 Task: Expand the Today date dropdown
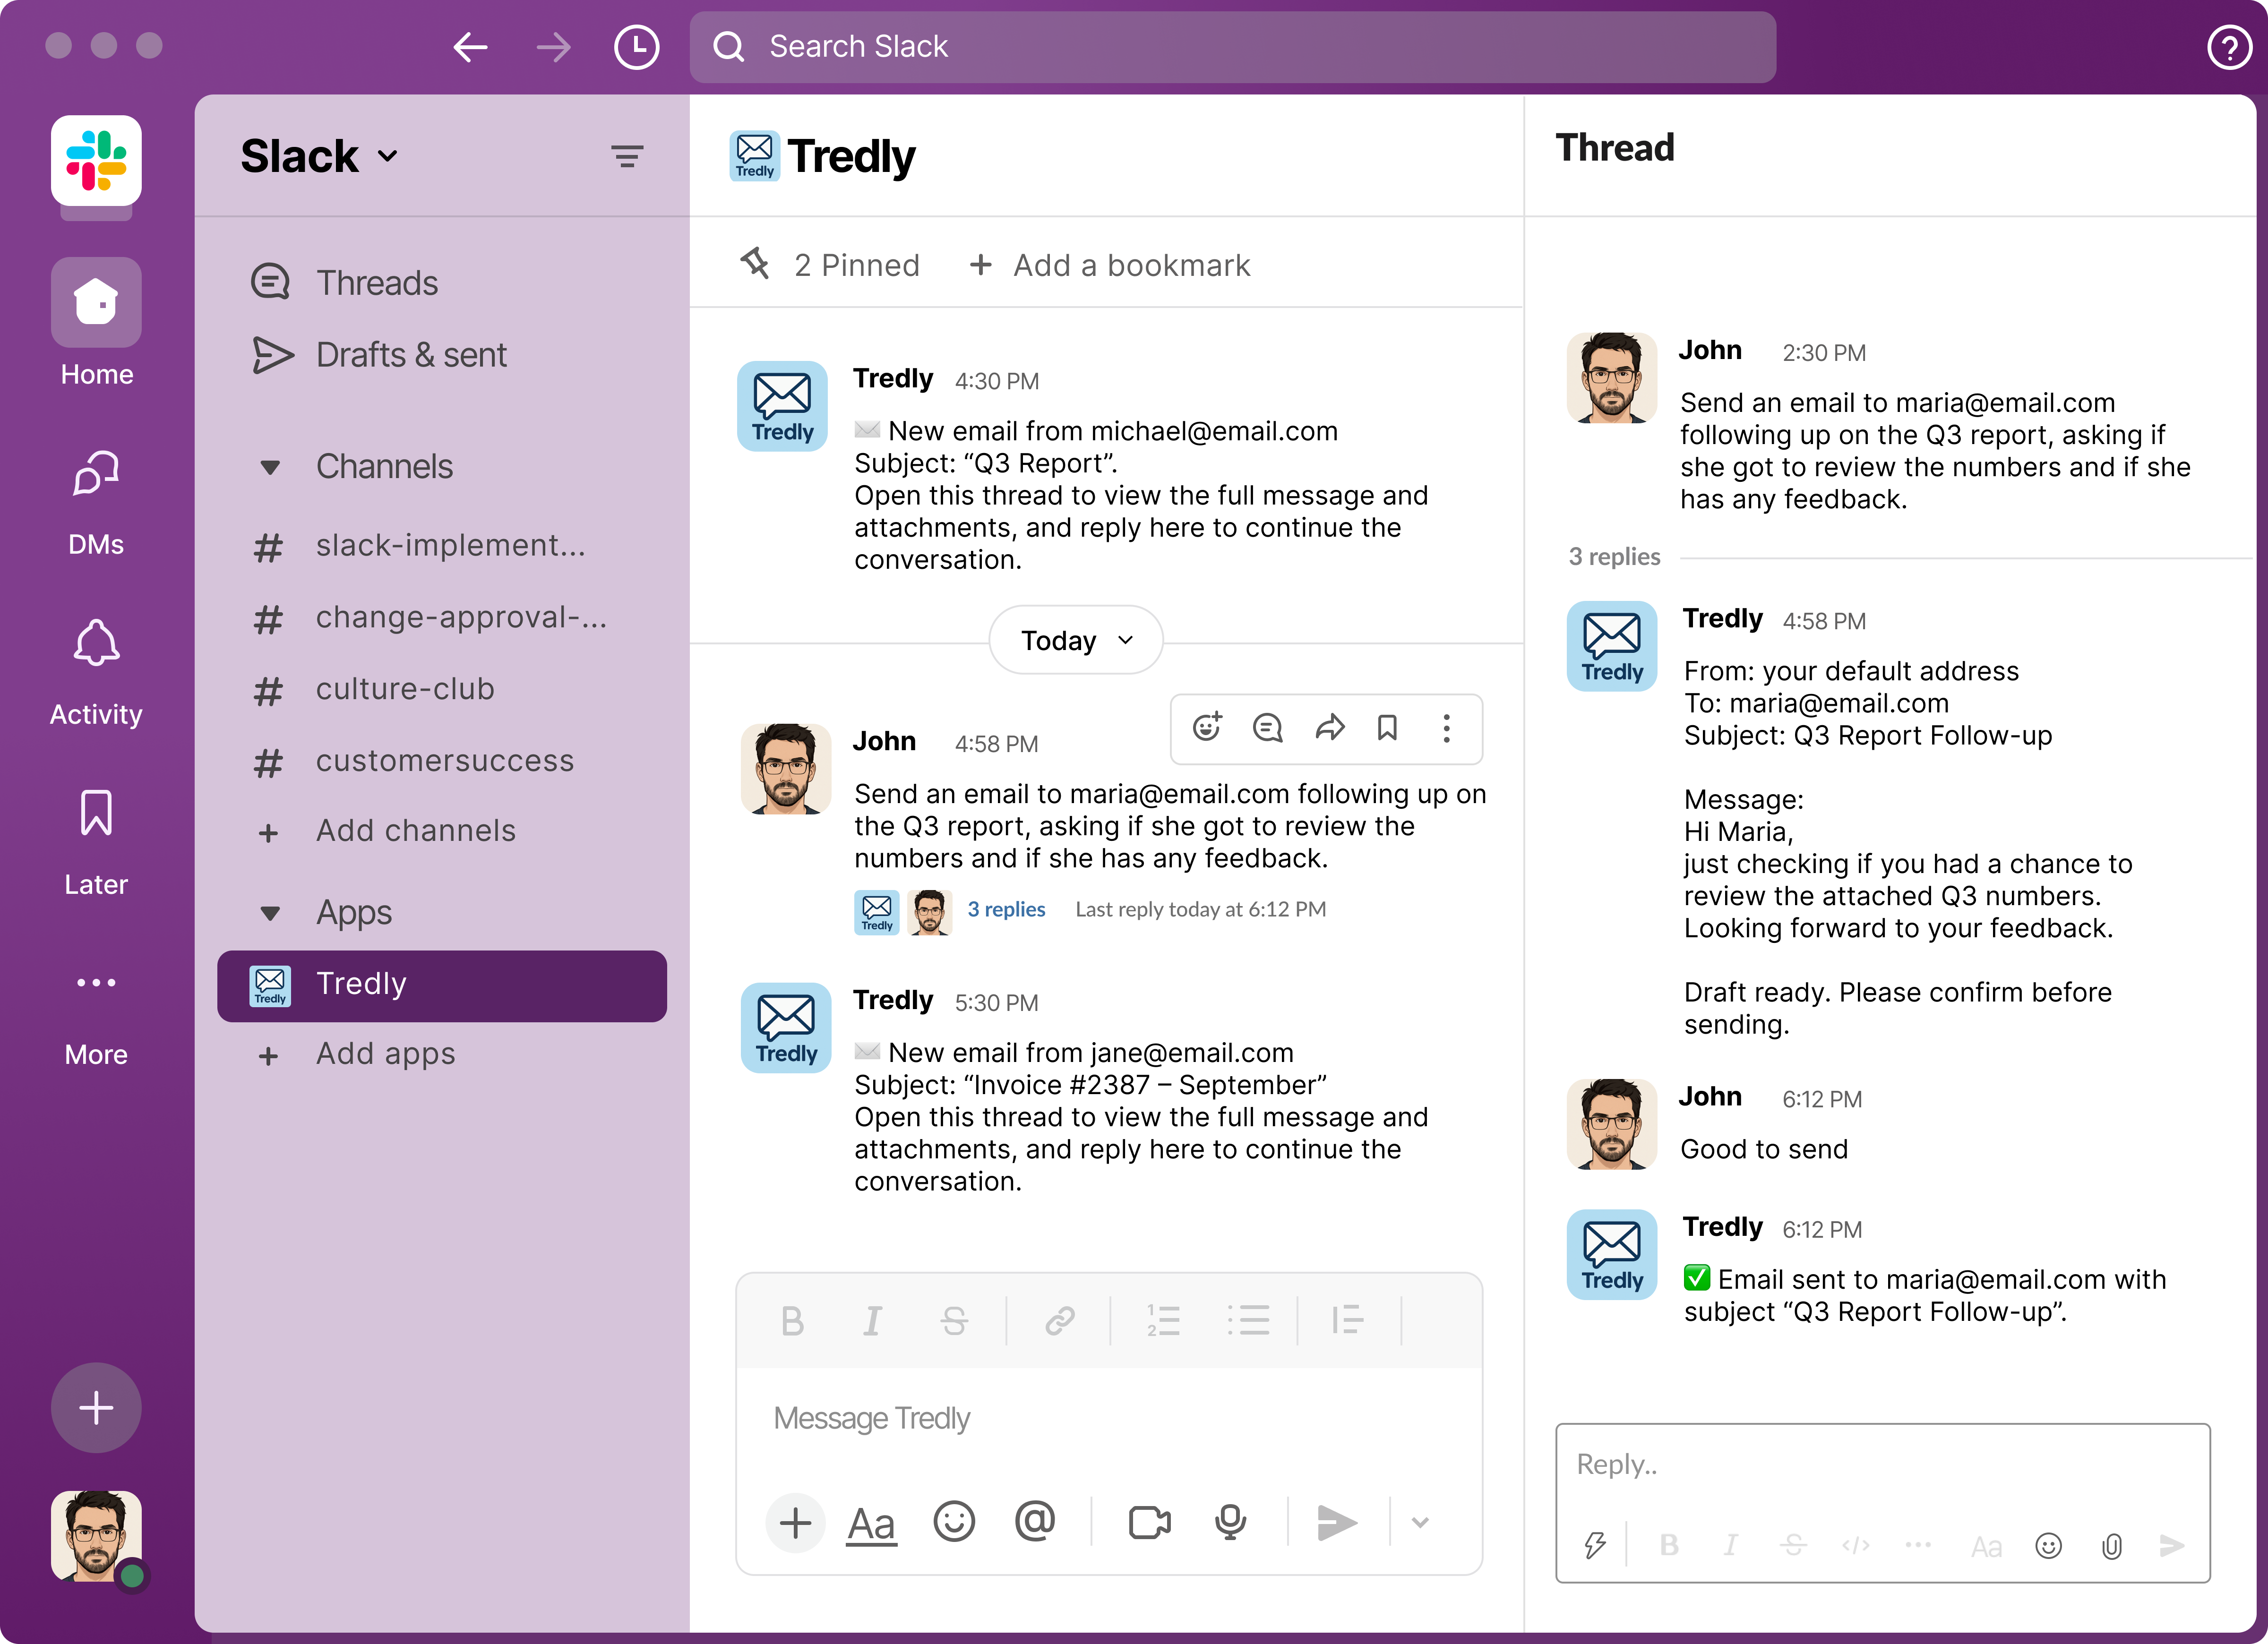[x=1076, y=640]
